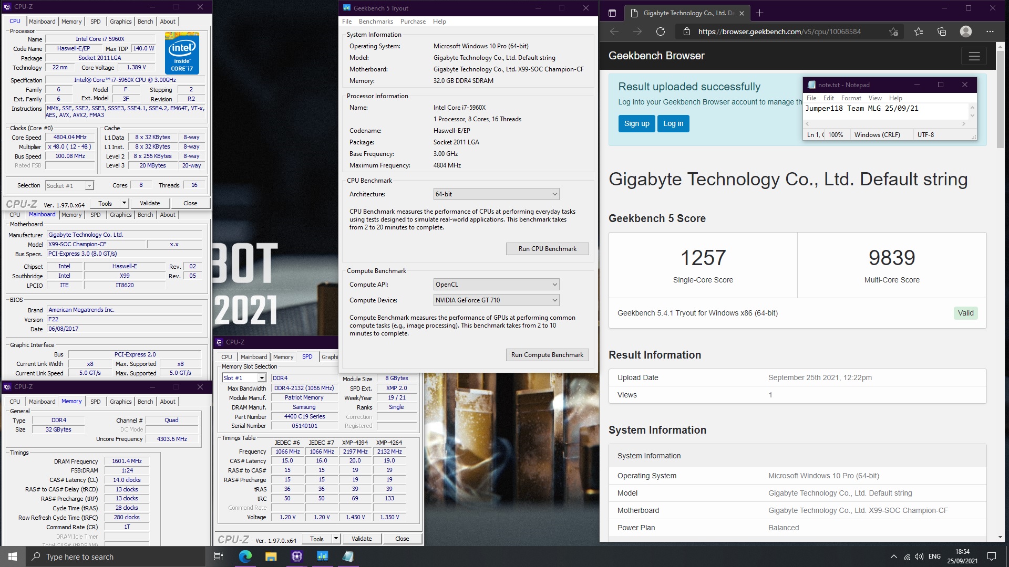Click the browser address bar URL
The height and width of the screenshot is (567, 1009).
[779, 31]
